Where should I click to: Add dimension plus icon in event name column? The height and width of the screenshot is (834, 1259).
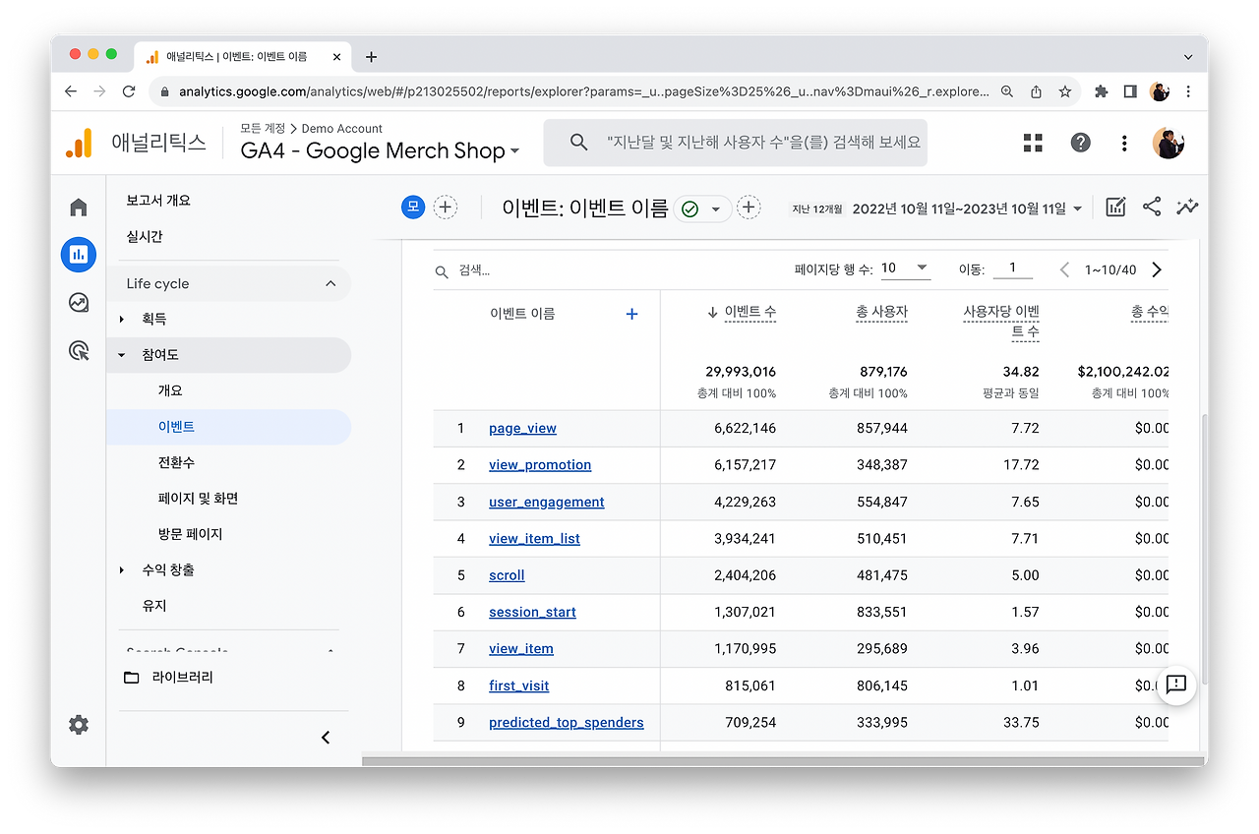(x=631, y=314)
